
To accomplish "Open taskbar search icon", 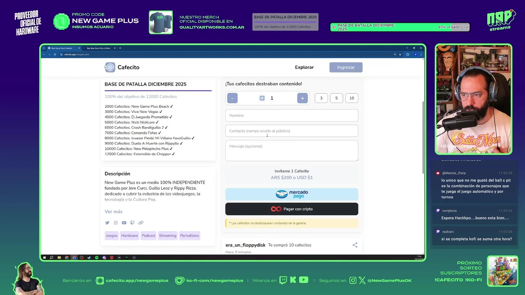I will pos(51,258).
